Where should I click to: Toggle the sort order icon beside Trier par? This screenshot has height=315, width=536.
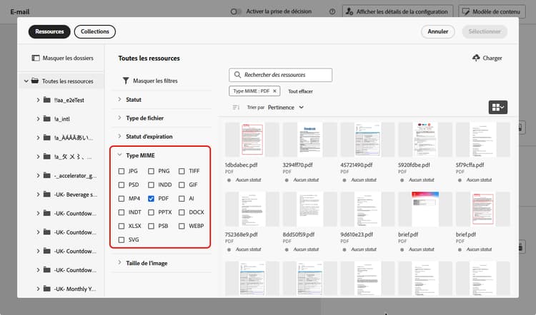click(236, 108)
